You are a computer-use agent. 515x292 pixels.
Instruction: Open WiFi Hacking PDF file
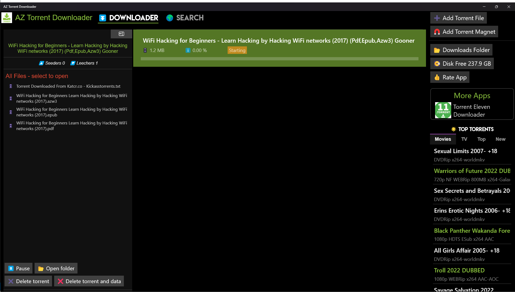(x=72, y=126)
